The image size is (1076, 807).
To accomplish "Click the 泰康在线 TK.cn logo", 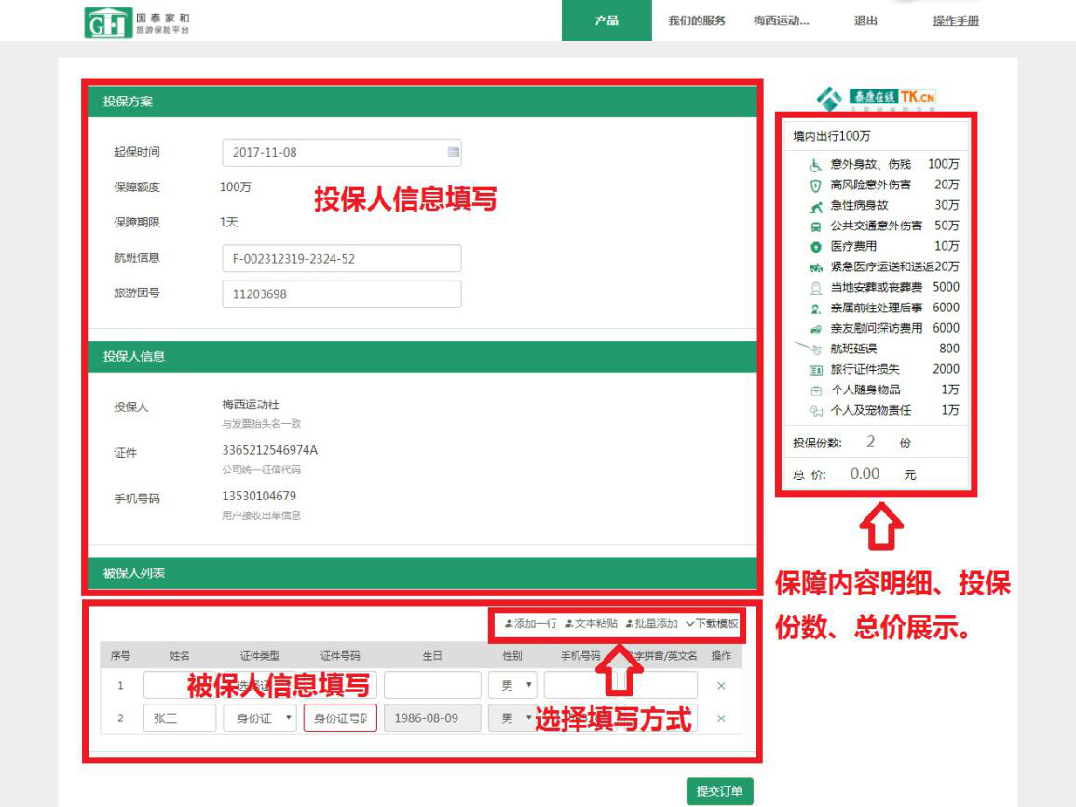I will click(x=876, y=98).
